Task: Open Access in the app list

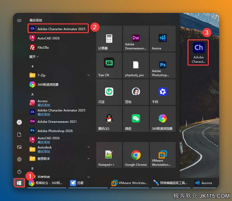Action: point(59,103)
